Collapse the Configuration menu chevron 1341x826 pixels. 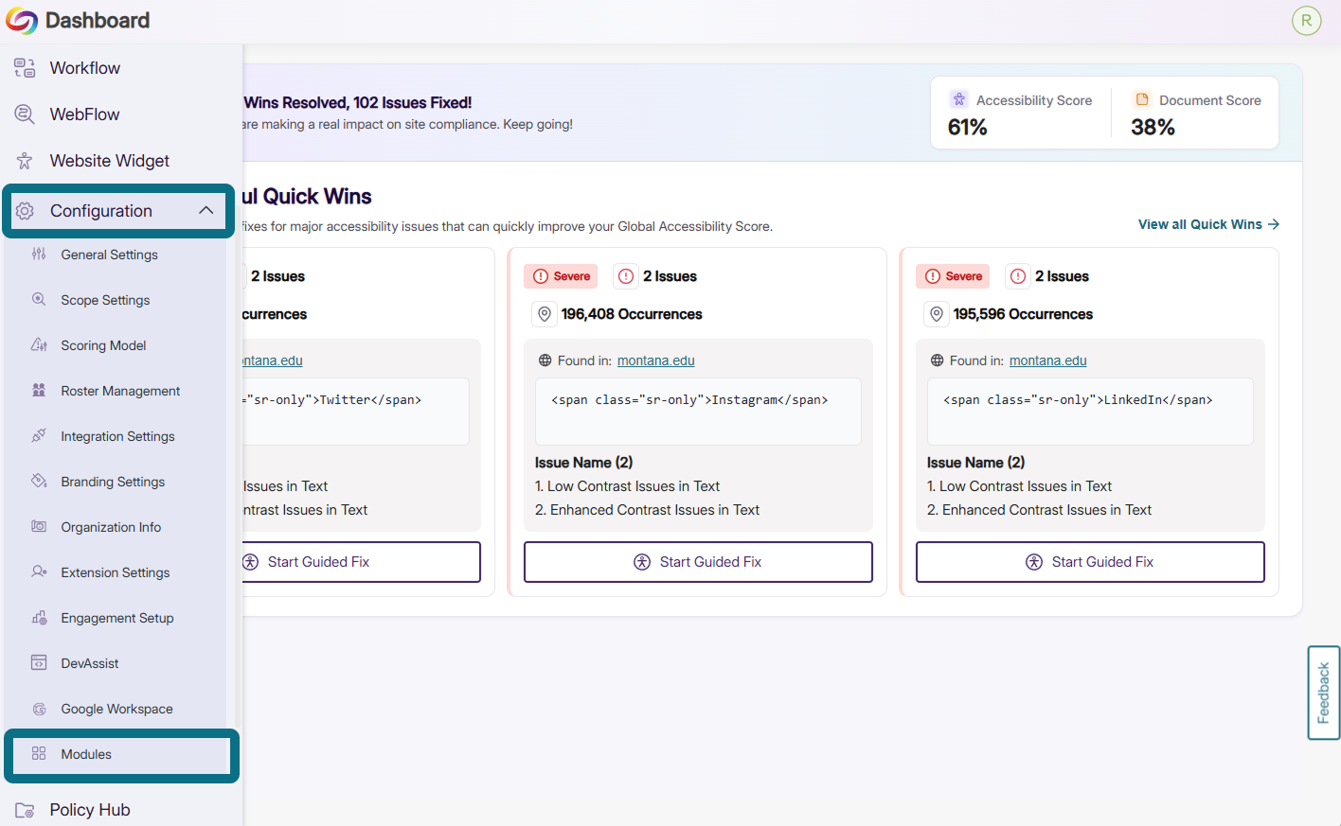pyautogui.click(x=206, y=210)
